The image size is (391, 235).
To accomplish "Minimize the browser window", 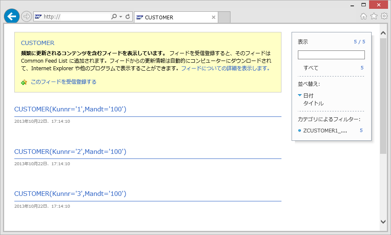I will point(352,5).
